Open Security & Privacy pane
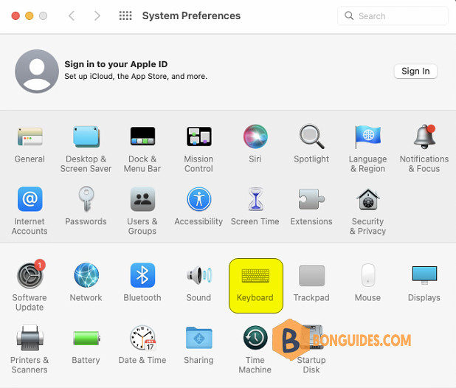456x388 pixels. (368, 211)
